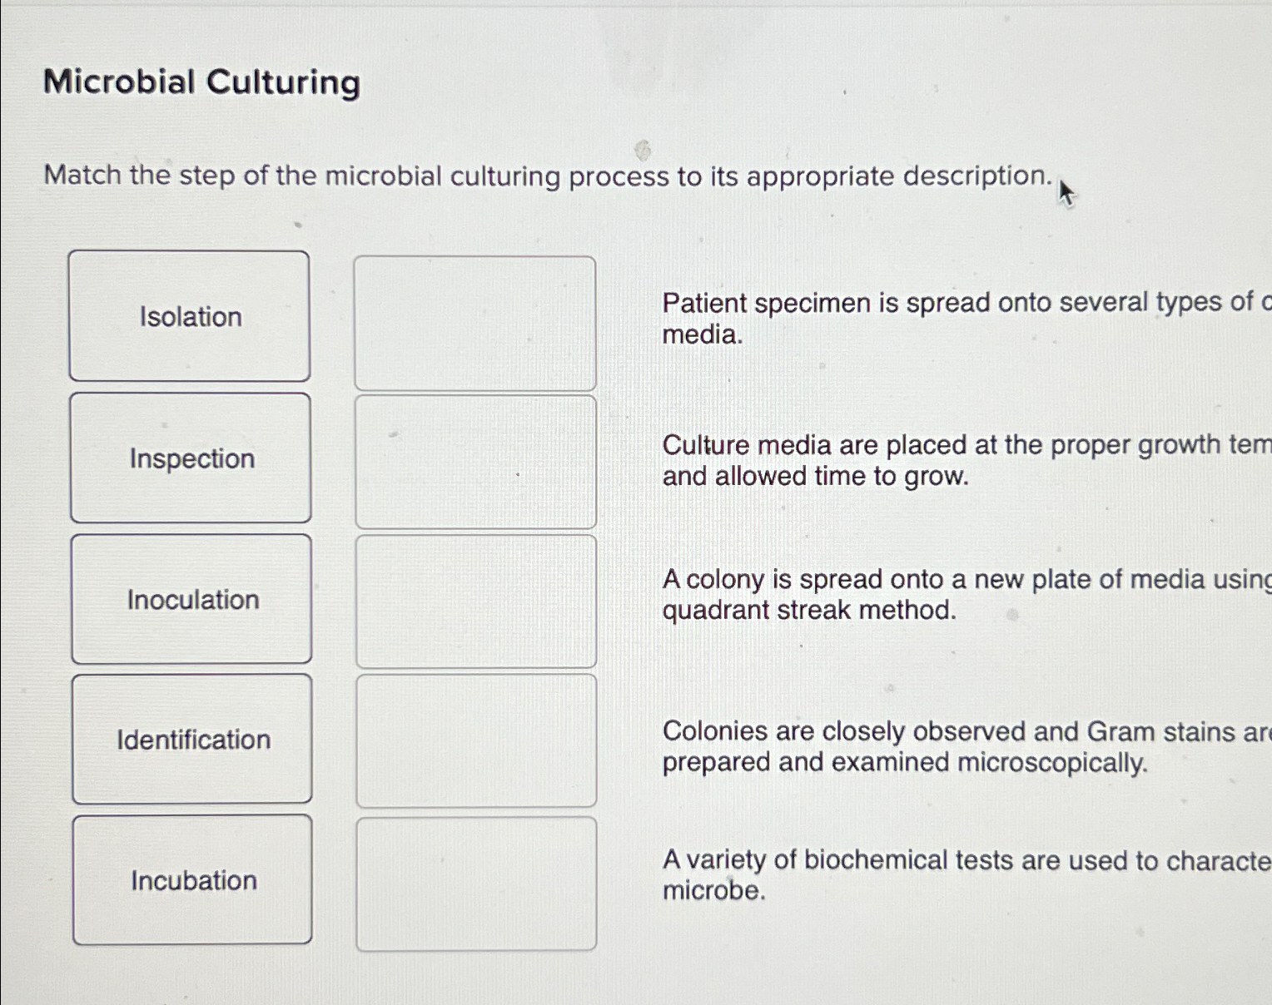
Task: Select the Inoculation step box
Action: tap(191, 600)
